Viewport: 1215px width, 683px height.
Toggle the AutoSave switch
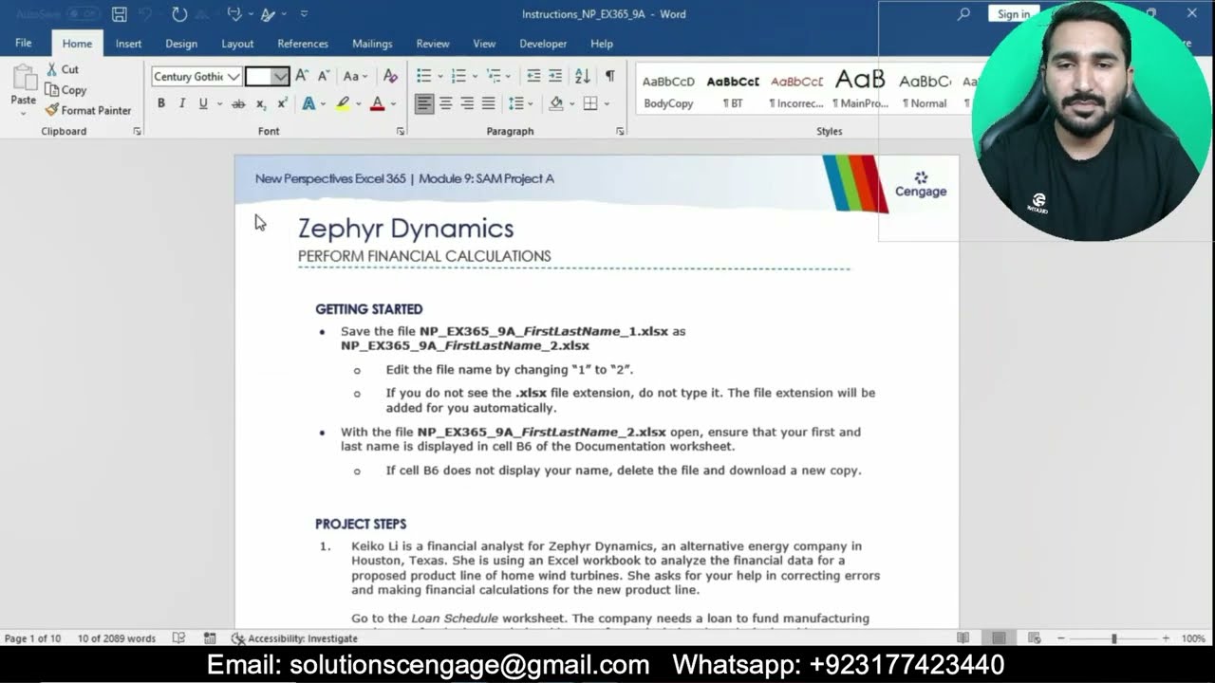point(84,14)
